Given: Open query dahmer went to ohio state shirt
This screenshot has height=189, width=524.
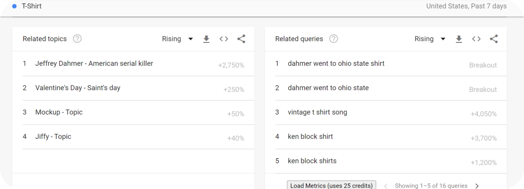Looking at the screenshot, I should coord(386,64).
